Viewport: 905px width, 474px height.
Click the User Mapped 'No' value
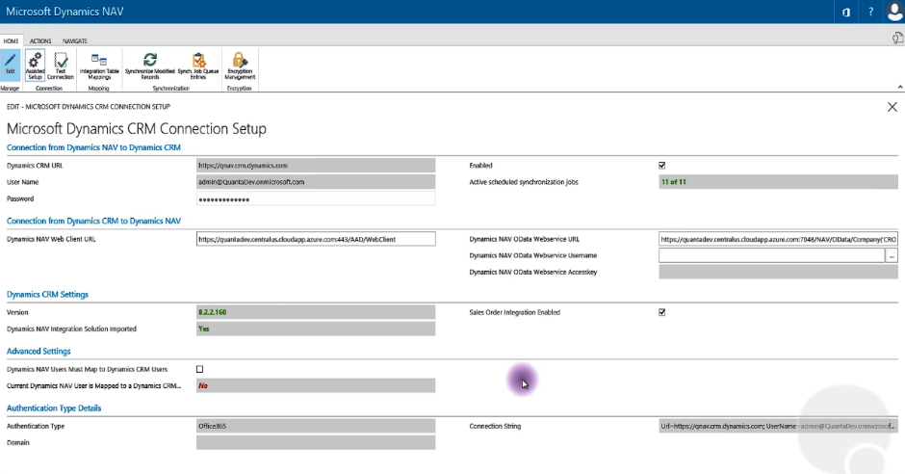[x=316, y=385]
